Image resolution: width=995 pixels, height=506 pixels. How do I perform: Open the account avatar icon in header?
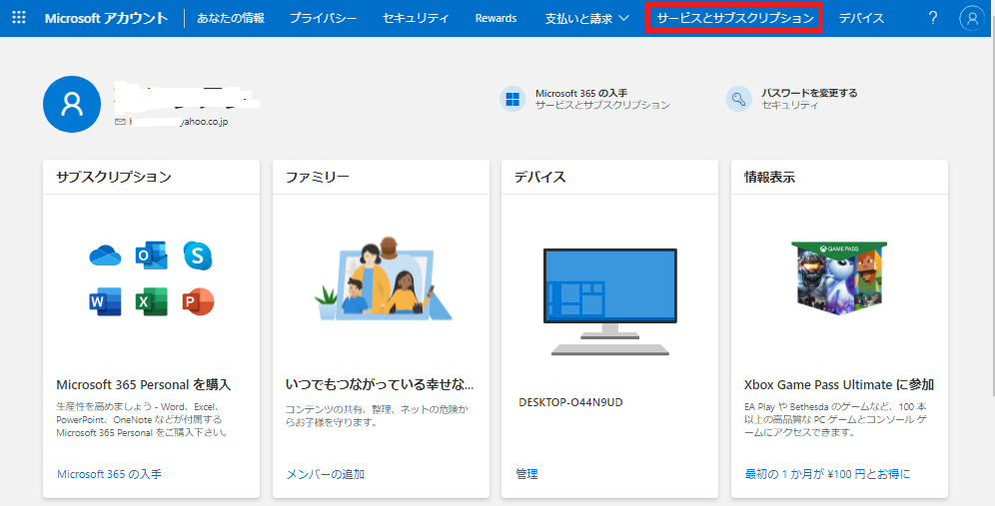tap(971, 18)
